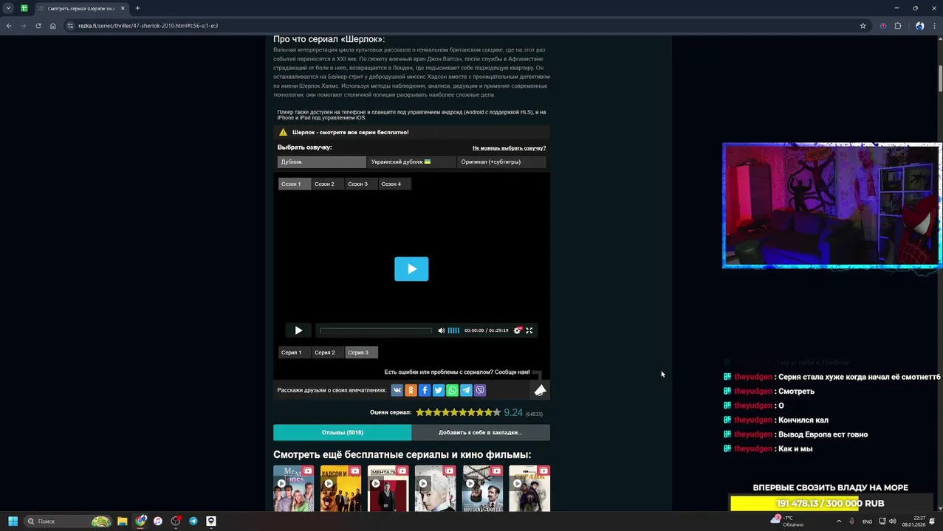Open Windows Start menu
943x531 pixels.
coord(13,521)
